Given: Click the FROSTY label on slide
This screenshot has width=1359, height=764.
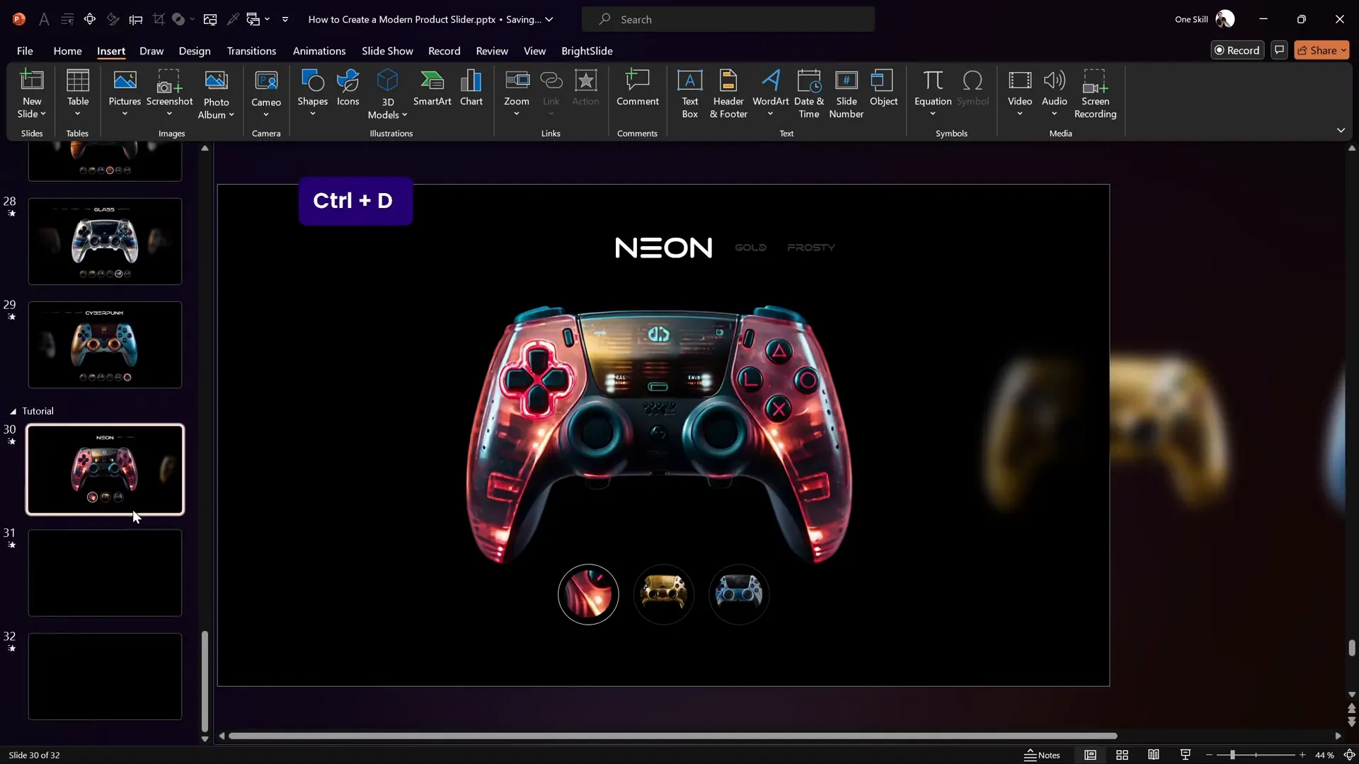Looking at the screenshot, I should click(x=811, y=248).
